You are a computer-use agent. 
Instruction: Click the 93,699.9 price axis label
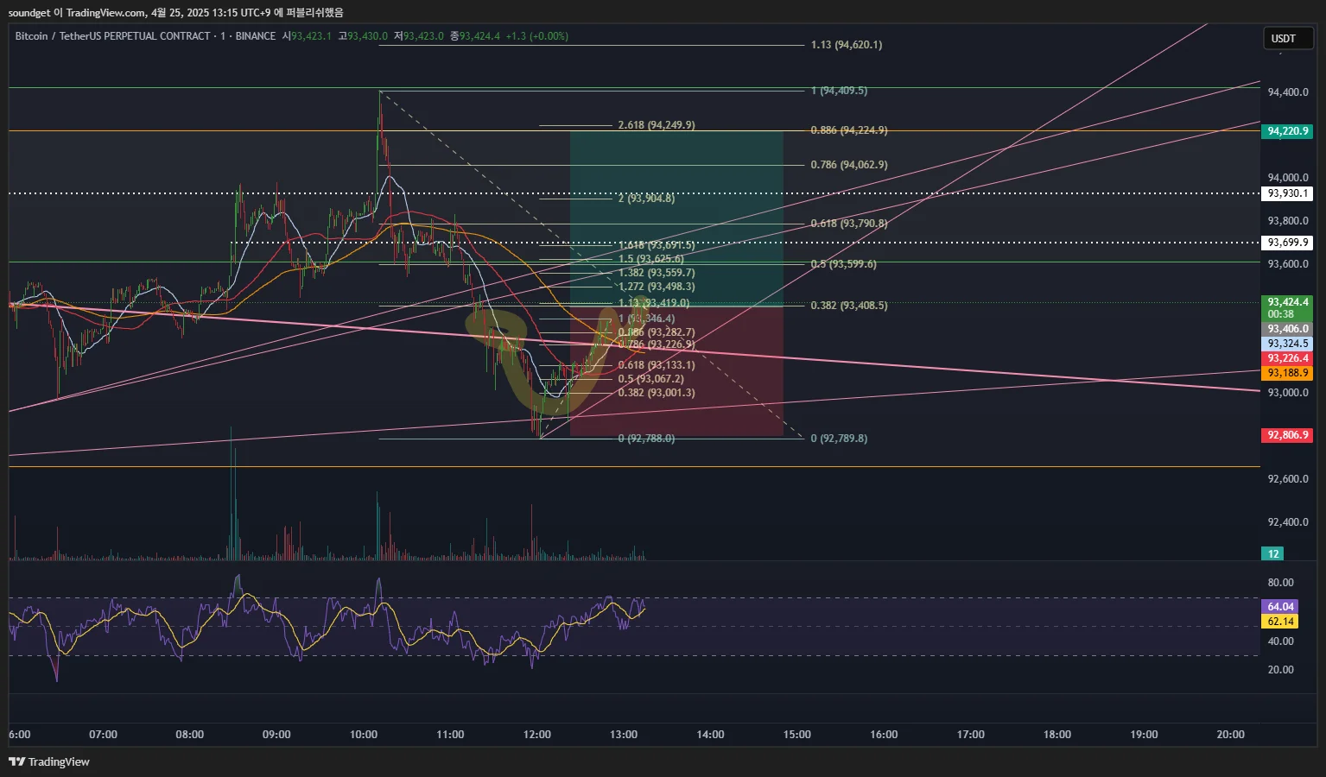pyautogui.click(x=1287, y=243)
